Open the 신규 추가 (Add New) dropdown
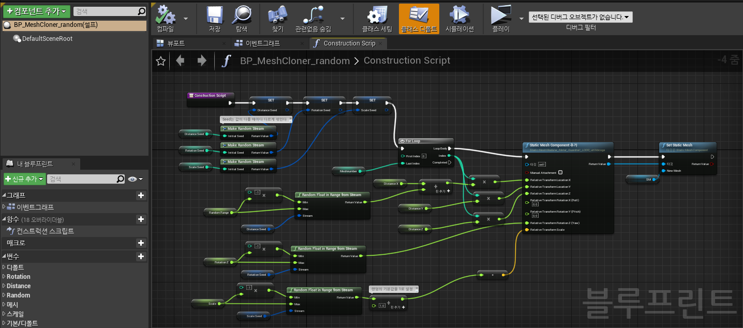Screen dimensions: 743x328 (x=24, y=179)
